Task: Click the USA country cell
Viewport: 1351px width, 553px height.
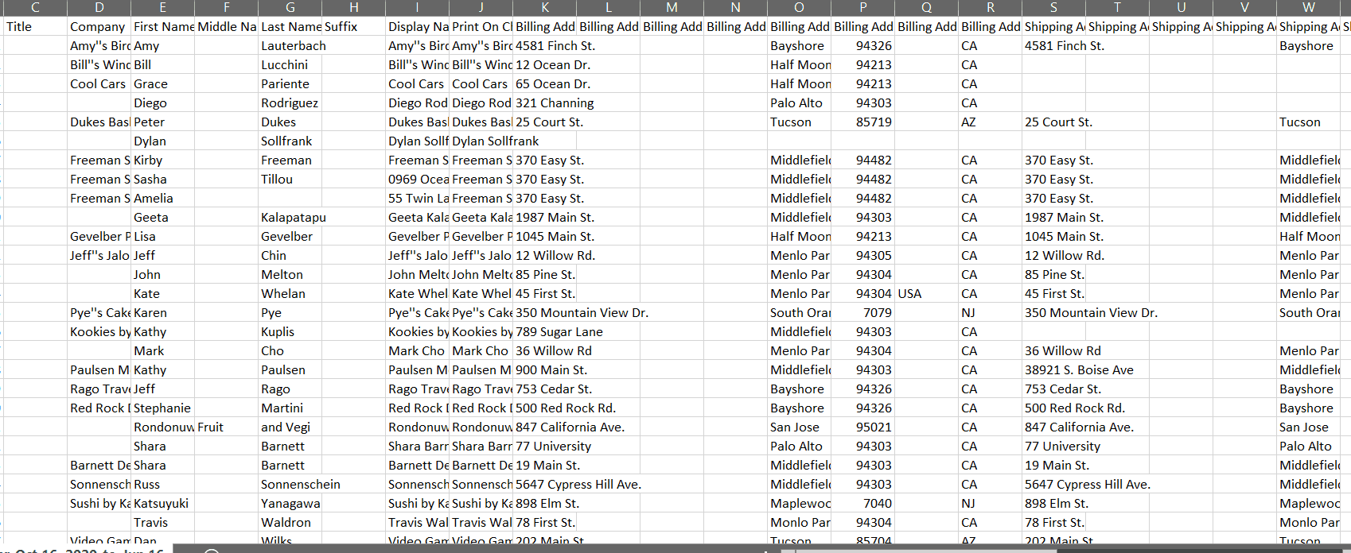Action: point(927,293)
